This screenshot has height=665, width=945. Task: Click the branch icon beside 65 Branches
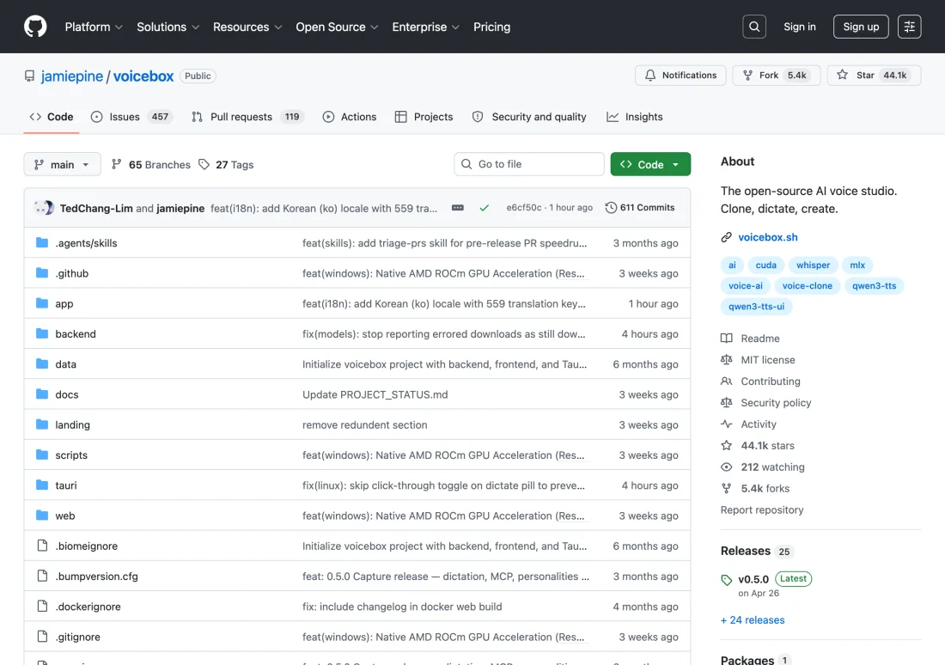click(116, 164)
